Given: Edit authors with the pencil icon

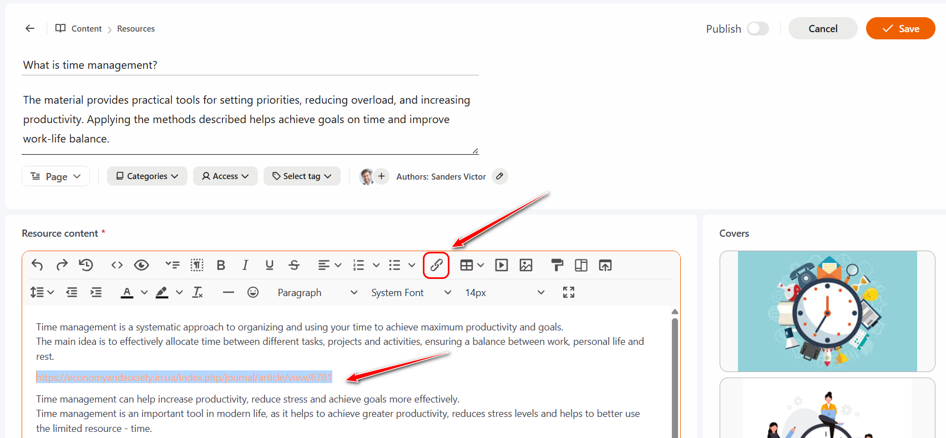Looking at the screenshot, I should click(500, 176).
